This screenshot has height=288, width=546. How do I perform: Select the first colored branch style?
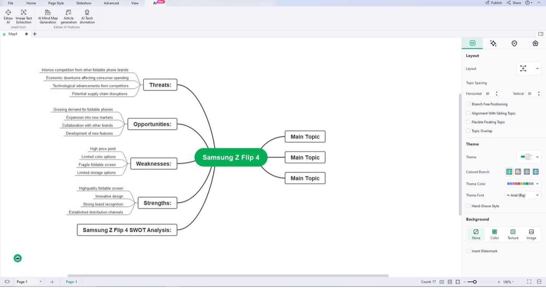point(509,172)
